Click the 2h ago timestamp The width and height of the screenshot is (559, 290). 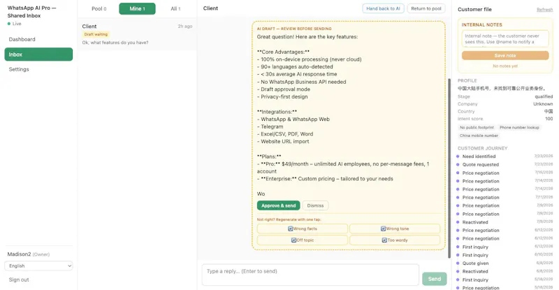[x=185, y=27]
